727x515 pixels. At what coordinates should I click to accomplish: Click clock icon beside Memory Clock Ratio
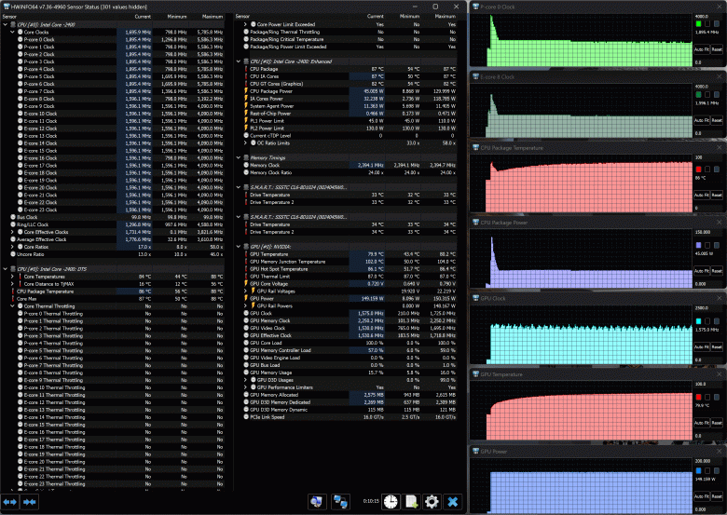coord(246,172)
